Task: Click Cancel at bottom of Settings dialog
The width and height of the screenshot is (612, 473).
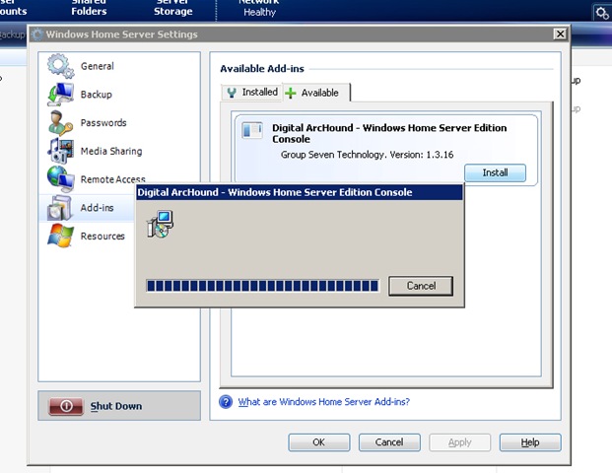Action: (389, 442)
